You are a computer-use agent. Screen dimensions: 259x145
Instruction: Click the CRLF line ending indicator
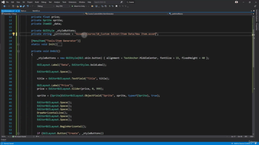click(x=252, y=137)
